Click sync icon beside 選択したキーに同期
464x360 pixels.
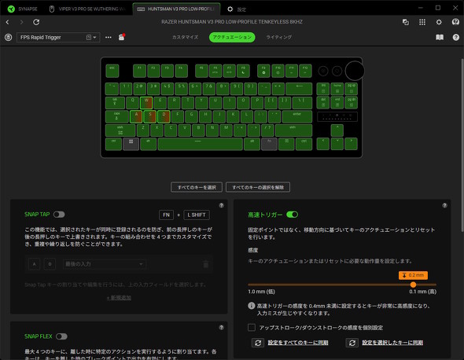coord(352,343)
